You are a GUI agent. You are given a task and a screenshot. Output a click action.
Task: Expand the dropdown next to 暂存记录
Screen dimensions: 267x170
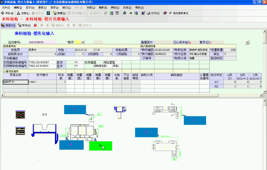tap(247, 42)
